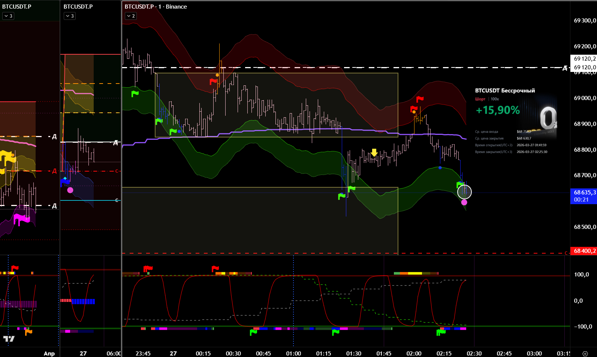
Task: Click the +15,90% profit on position card
Action: click(497, 110)
